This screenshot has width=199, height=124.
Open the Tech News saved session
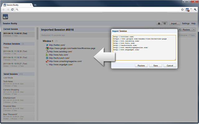19,83
